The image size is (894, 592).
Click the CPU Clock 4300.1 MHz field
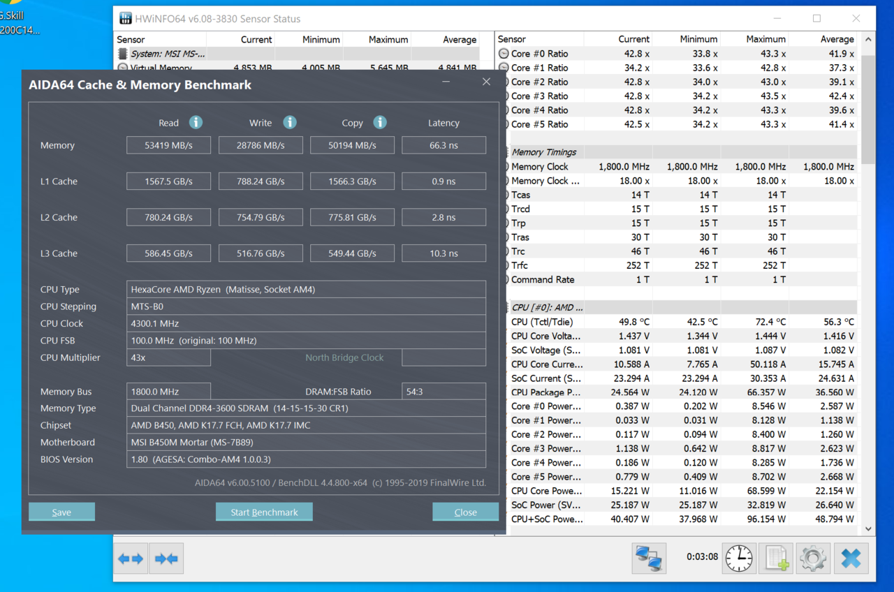tap(306, 323)
